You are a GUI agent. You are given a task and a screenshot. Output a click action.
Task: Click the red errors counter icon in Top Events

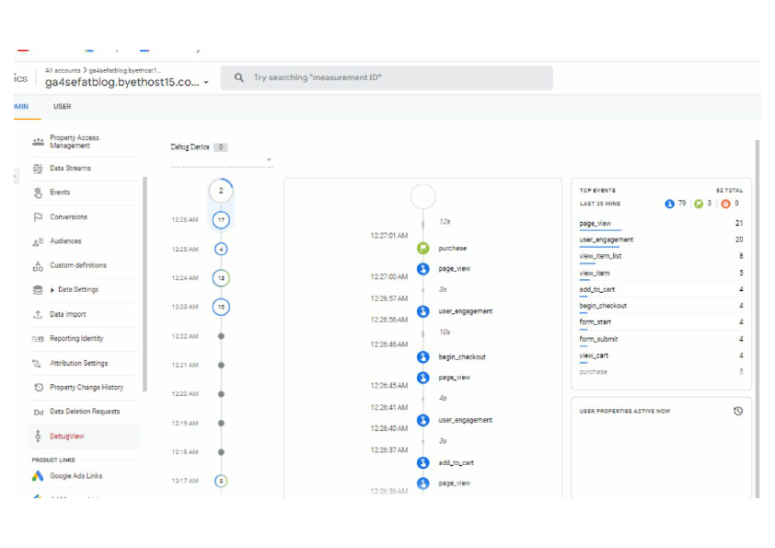[x=725, y=204]
